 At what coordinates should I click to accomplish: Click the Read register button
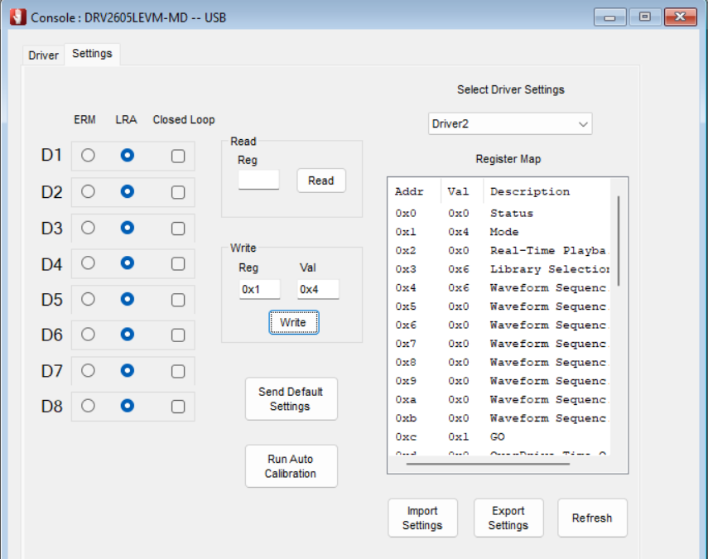(x=321, y=181)
